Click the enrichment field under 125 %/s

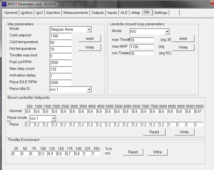[x=52, y=154]
